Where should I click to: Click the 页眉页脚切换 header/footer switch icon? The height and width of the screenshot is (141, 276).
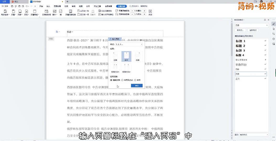coord(70,11)
